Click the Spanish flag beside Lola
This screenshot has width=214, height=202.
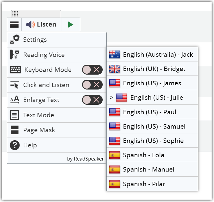pos(115,155)
